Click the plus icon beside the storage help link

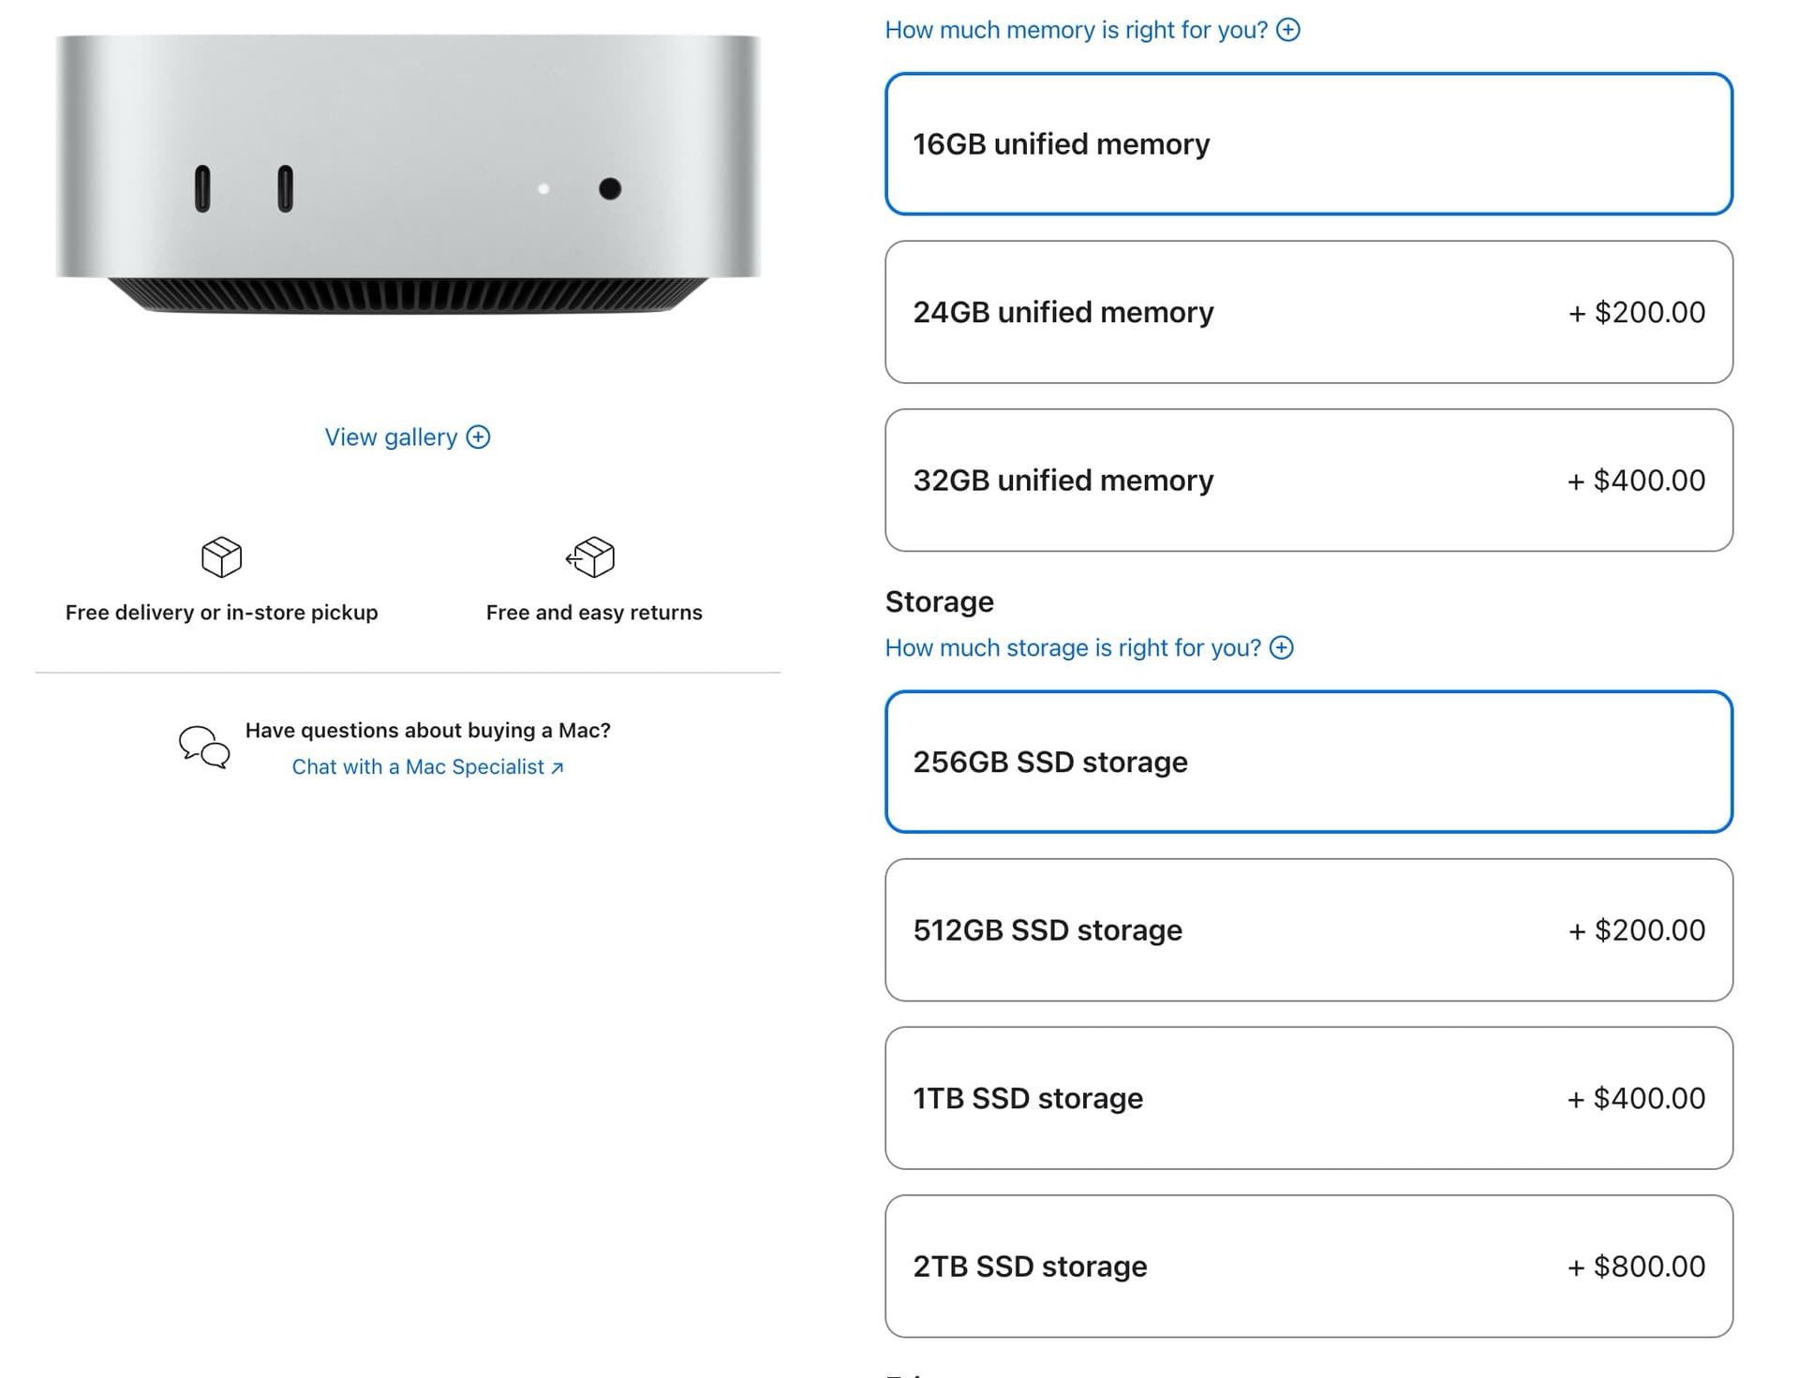(x=1281, y=648)
